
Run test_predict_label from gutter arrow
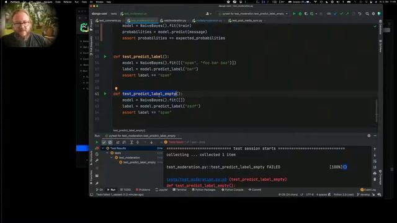tap(105, 56)
